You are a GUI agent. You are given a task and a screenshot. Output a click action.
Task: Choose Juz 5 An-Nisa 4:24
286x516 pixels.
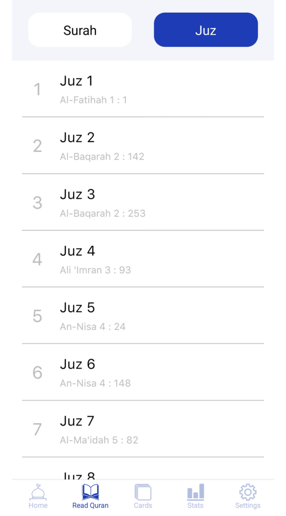143,315
